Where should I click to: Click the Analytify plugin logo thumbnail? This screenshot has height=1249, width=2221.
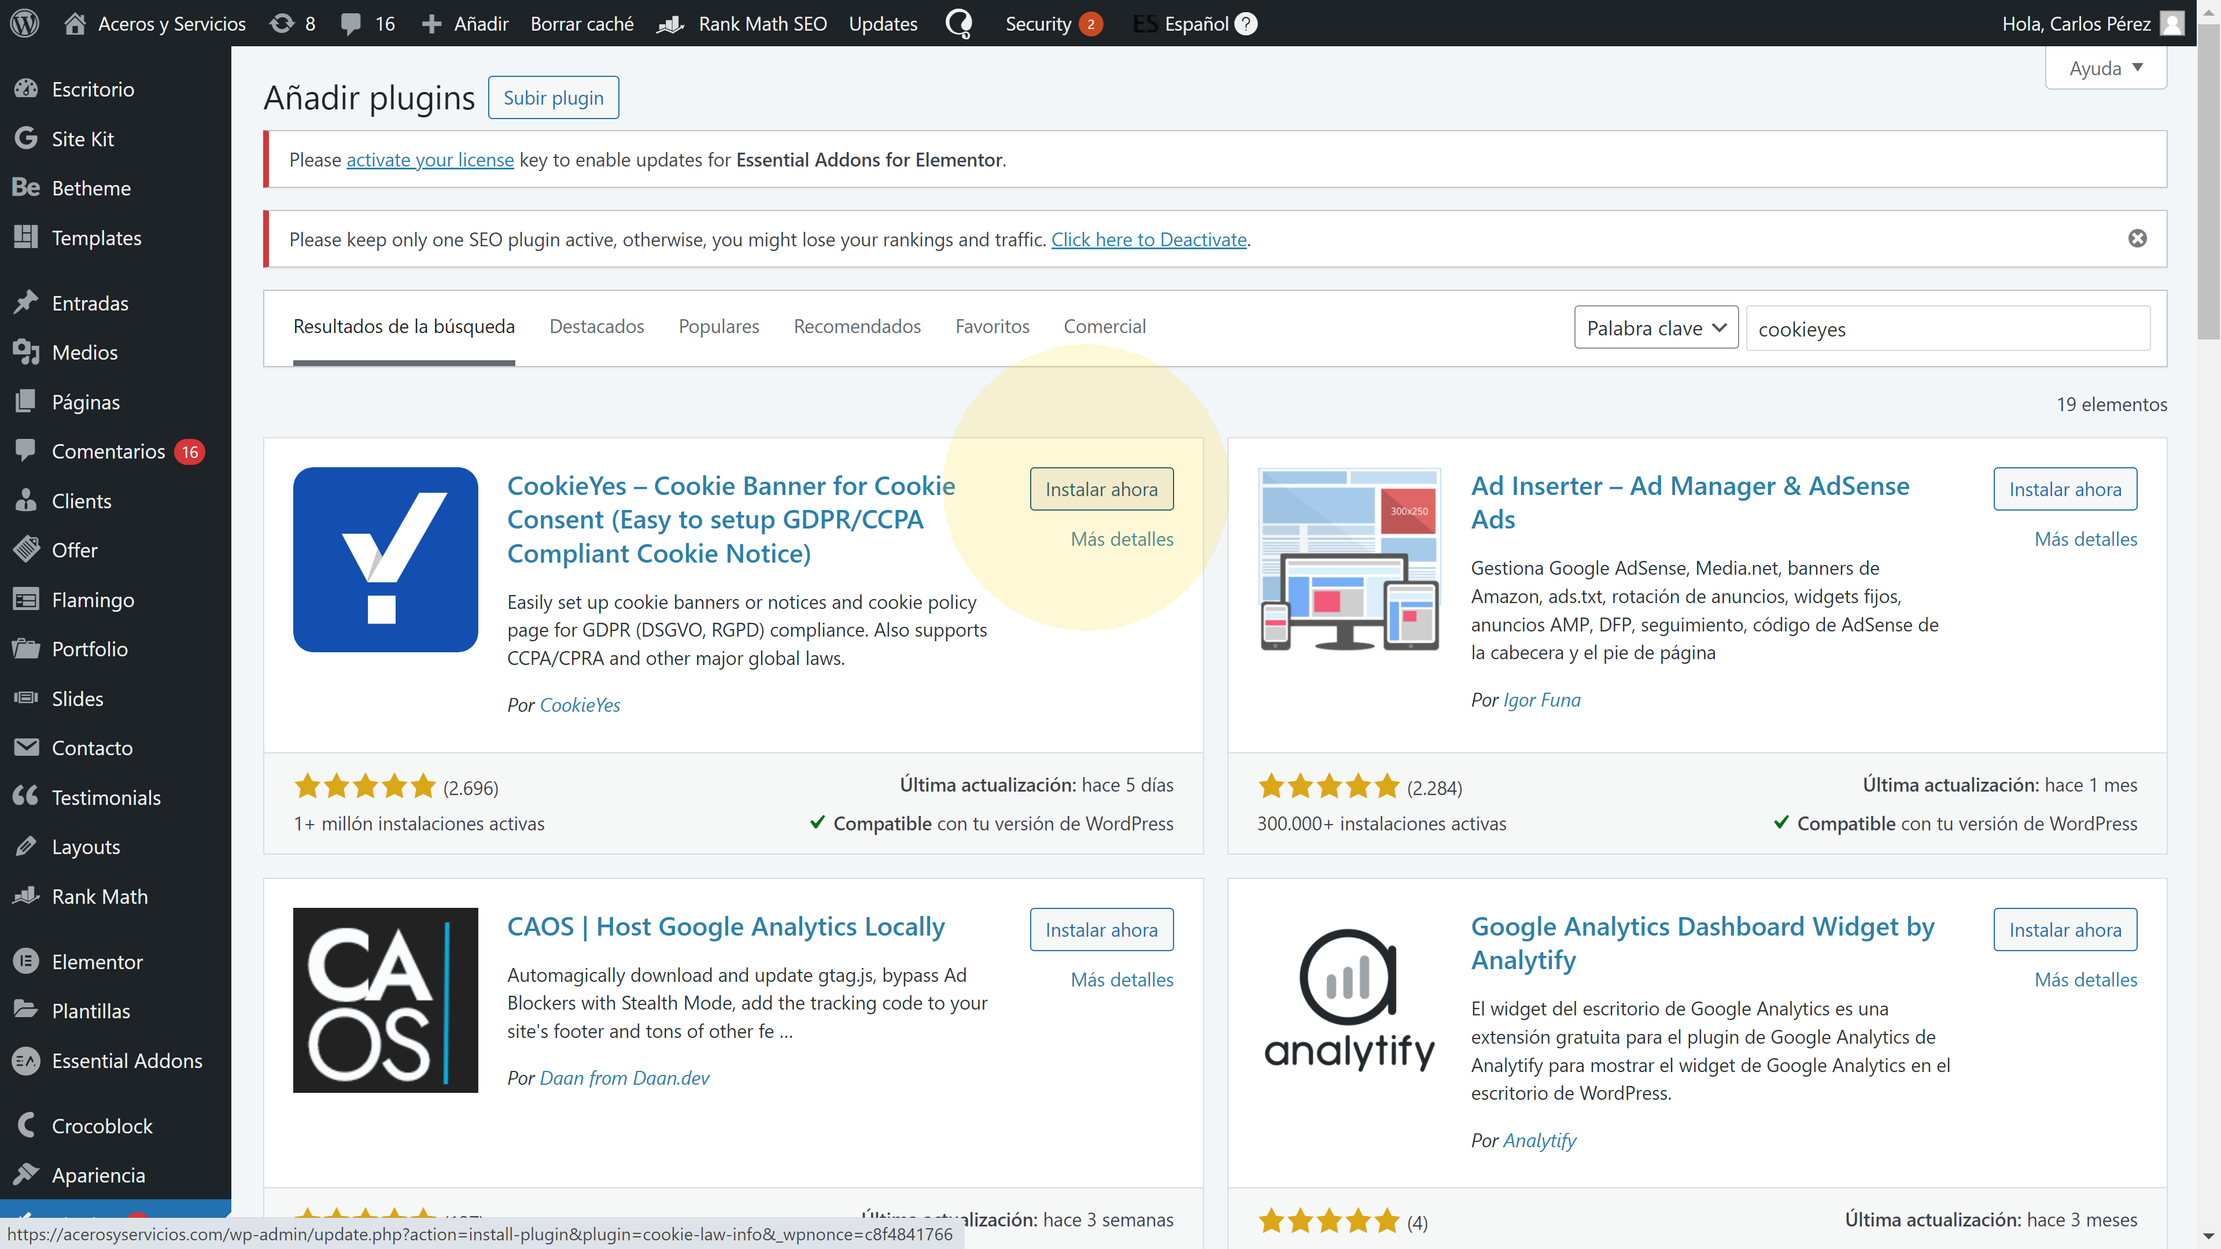(x=1349, y=1000)
